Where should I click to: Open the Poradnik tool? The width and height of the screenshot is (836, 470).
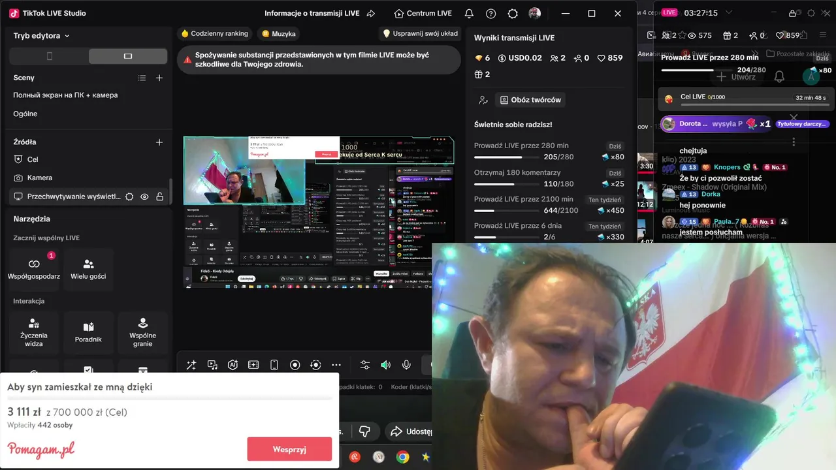[89, 332]
